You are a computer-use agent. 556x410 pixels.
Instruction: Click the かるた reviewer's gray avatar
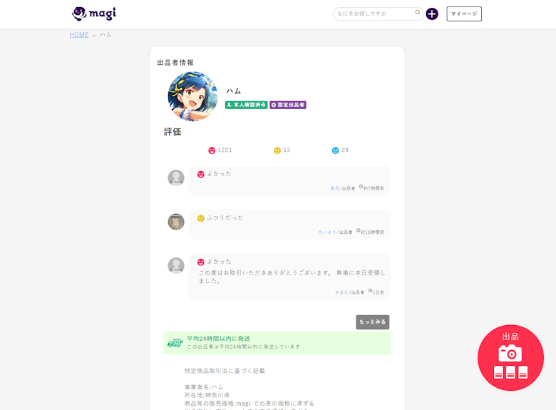176,266
